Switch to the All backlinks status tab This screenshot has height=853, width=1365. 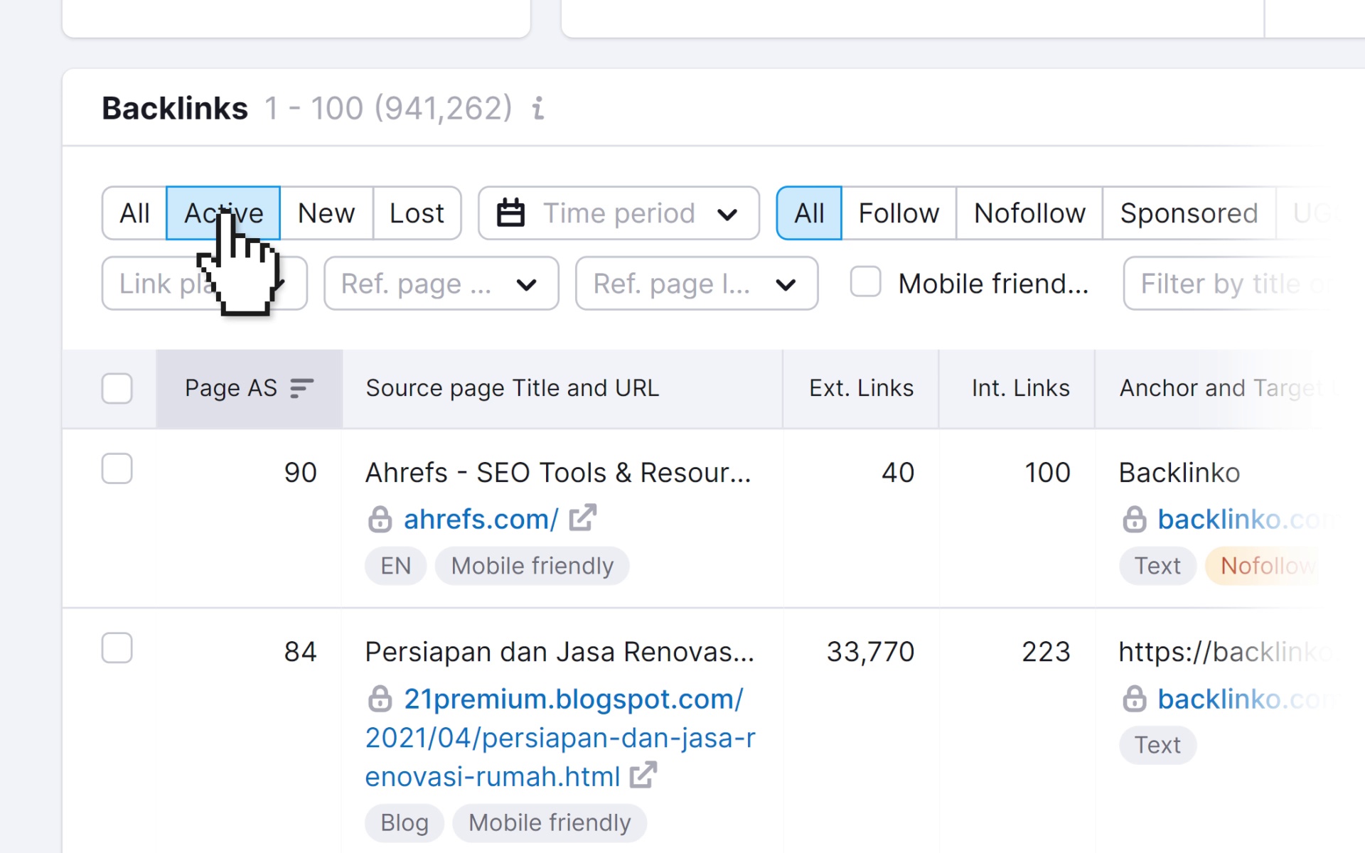(x=134, y=213)
